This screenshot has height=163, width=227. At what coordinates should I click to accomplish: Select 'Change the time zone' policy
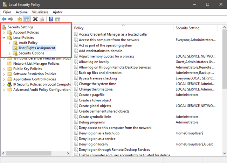(x=96, y=89)
